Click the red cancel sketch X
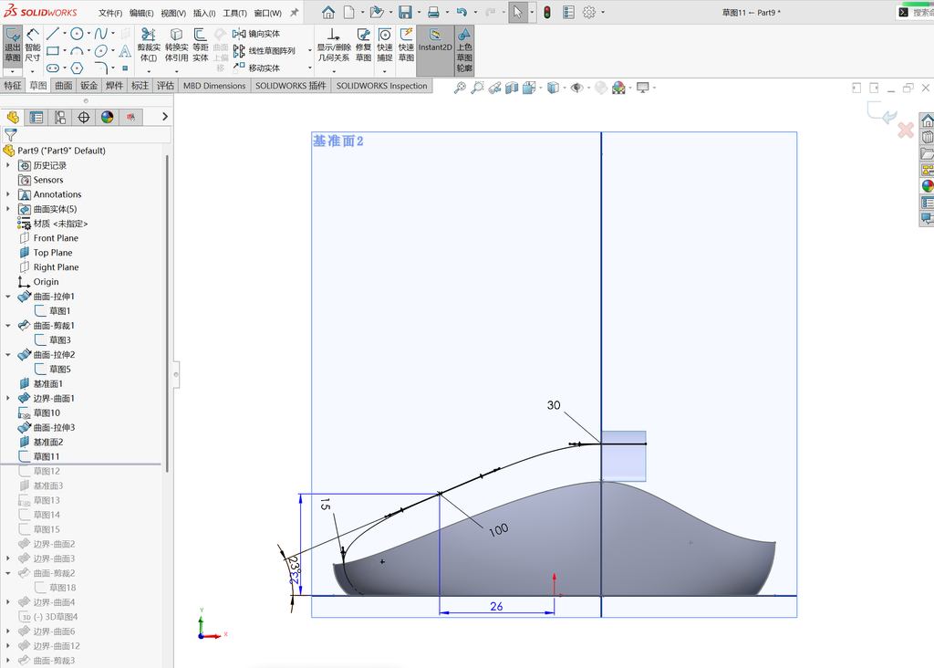The width and height of the screenshot is (934, 668). [x=906, y=130]
